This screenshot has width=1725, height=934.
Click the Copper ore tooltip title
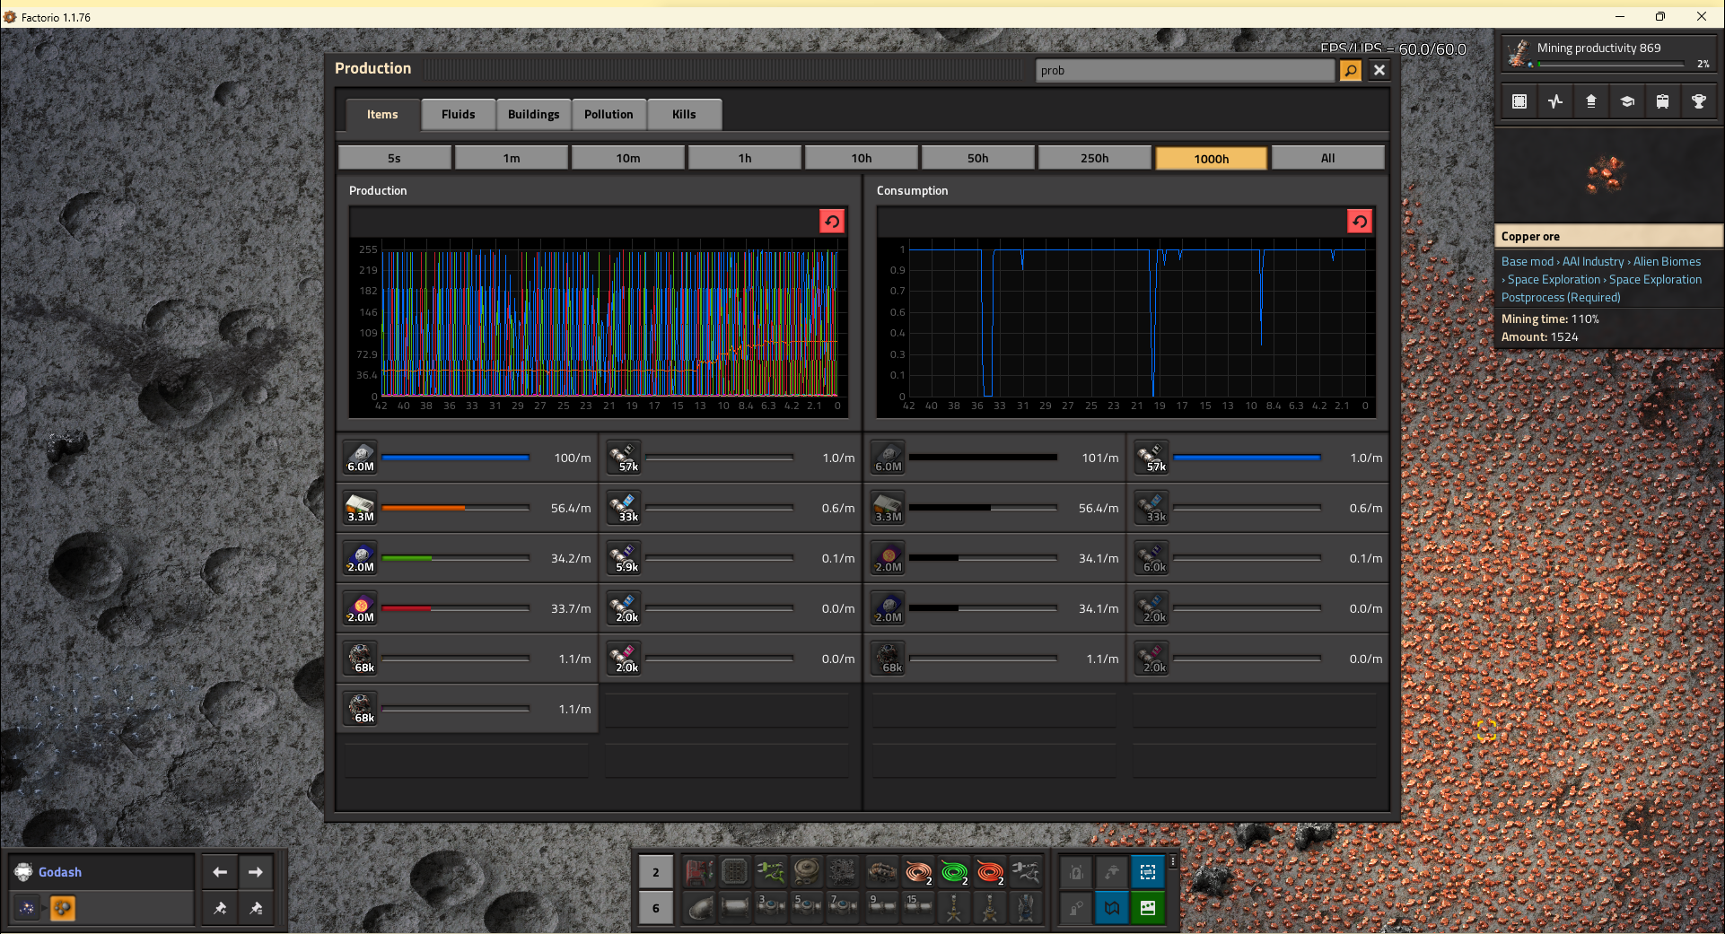(x=1530, y=236)
